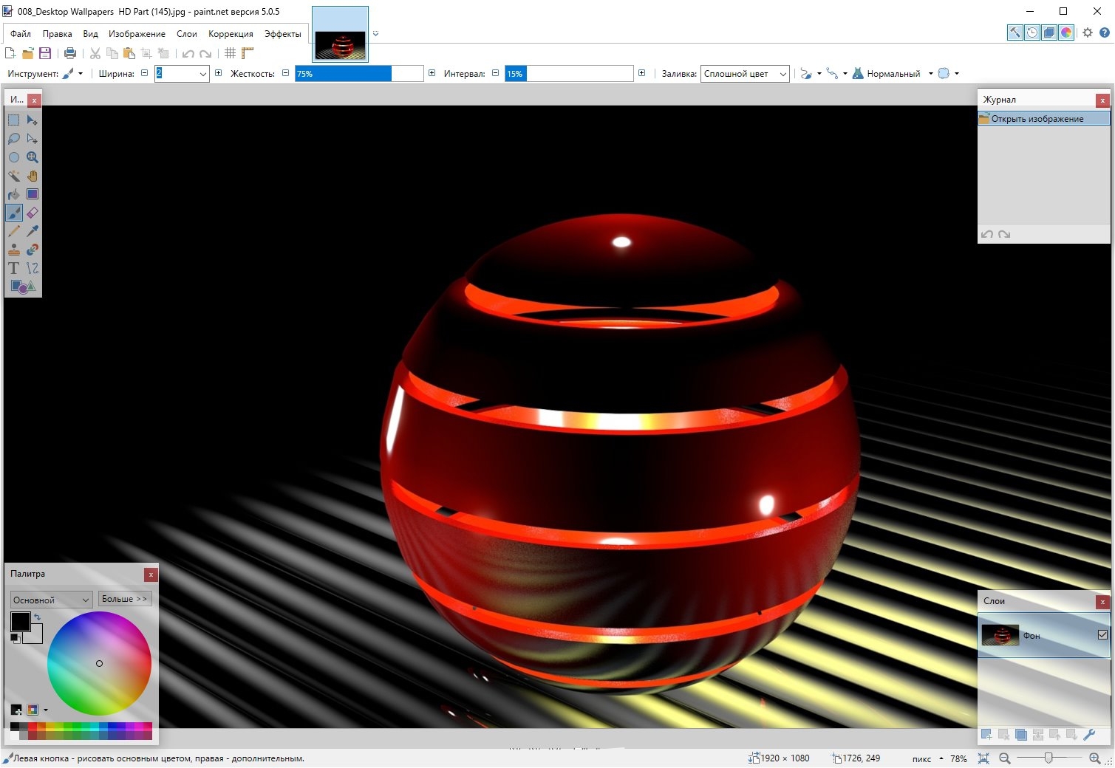The image size is (1115, 768).
Task: Activate the Clone Stamp tool
Action: [13, 250]
